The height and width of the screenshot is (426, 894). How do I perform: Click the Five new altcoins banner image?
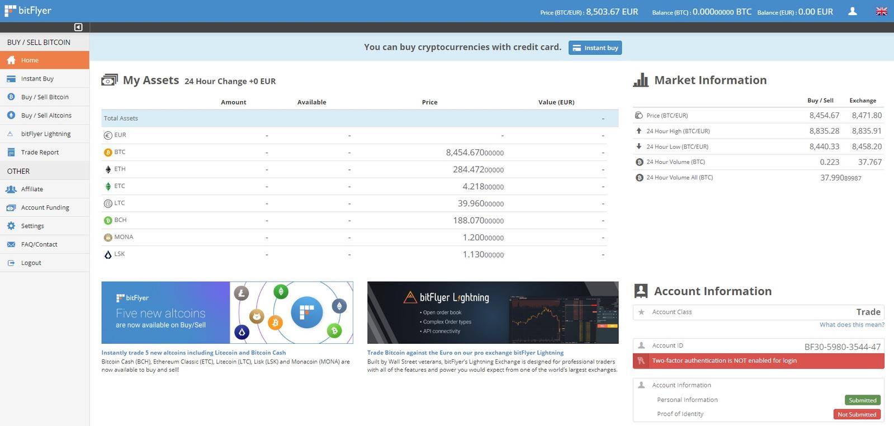pyautogui.click(x=227, y=313)
